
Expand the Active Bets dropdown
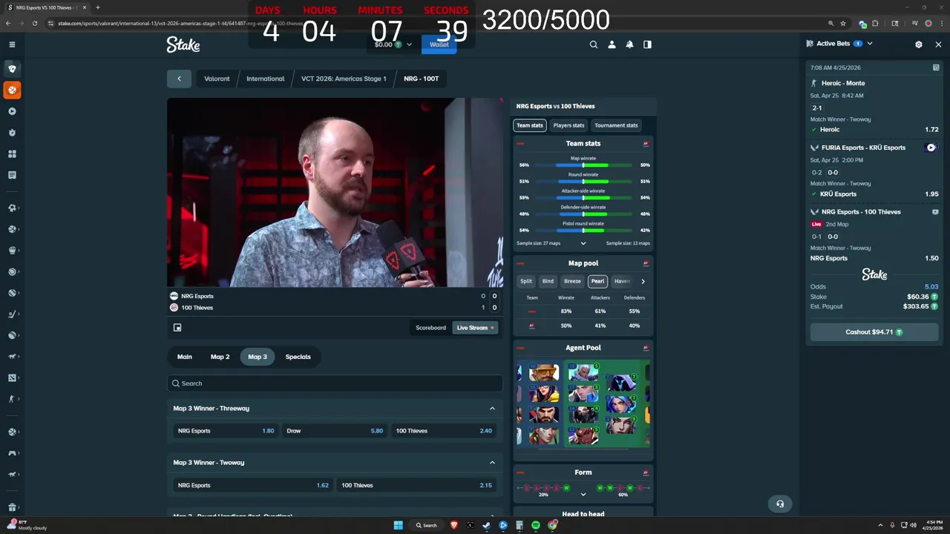[870, 44]
